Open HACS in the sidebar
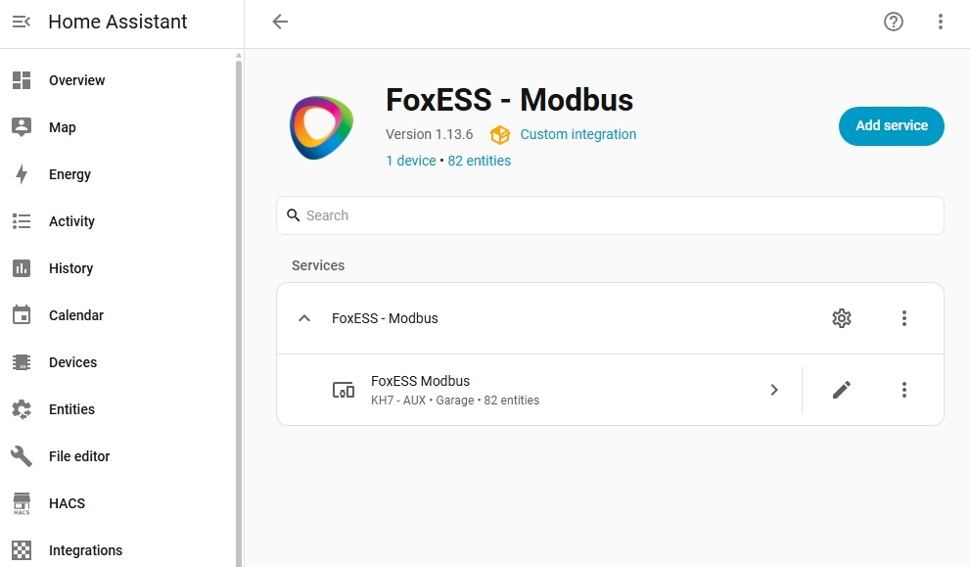Screen dimensions: 970x567 pos(117,503)
